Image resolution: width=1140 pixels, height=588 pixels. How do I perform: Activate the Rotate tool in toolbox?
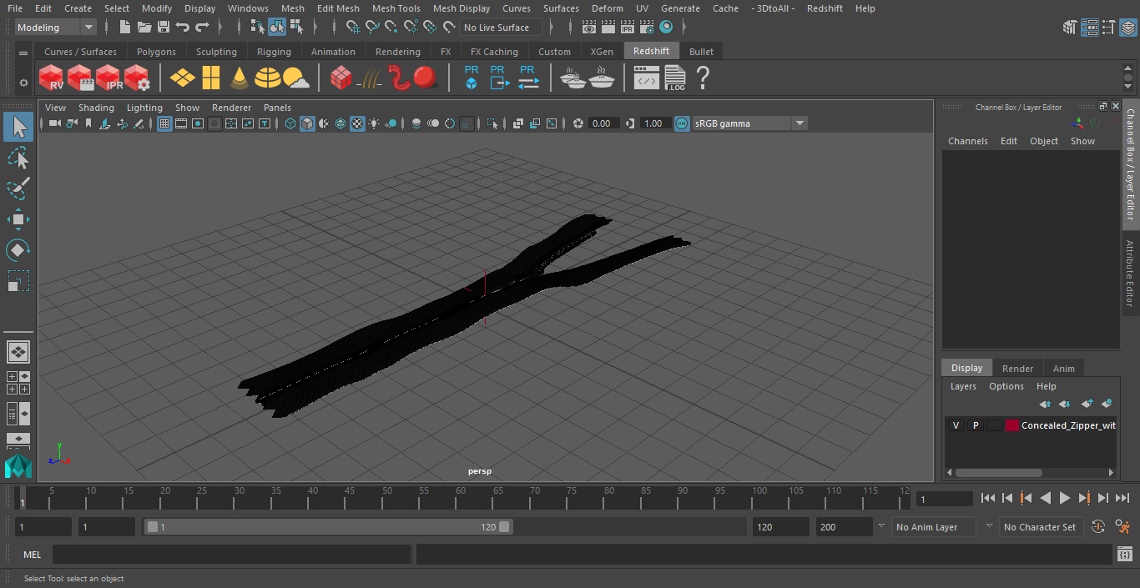coord(18,250)
